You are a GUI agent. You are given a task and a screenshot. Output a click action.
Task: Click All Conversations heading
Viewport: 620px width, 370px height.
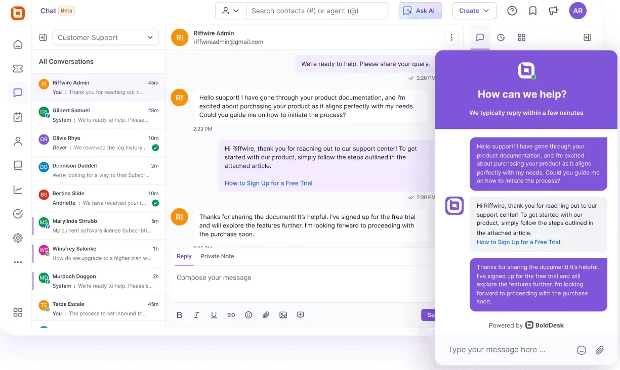click(x=66, y=62)
